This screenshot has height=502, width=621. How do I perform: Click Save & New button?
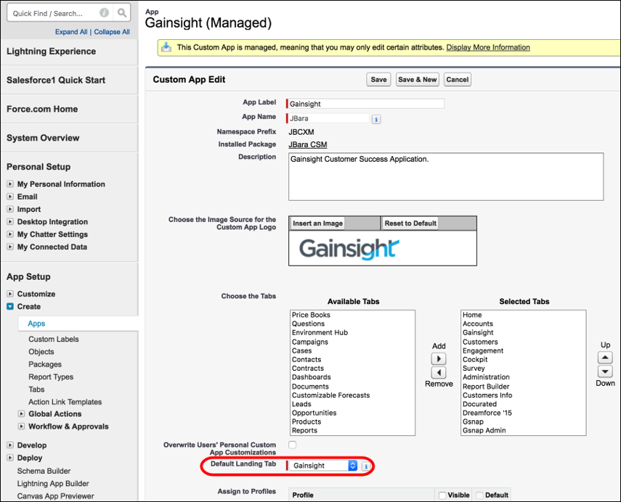[418, 80]
